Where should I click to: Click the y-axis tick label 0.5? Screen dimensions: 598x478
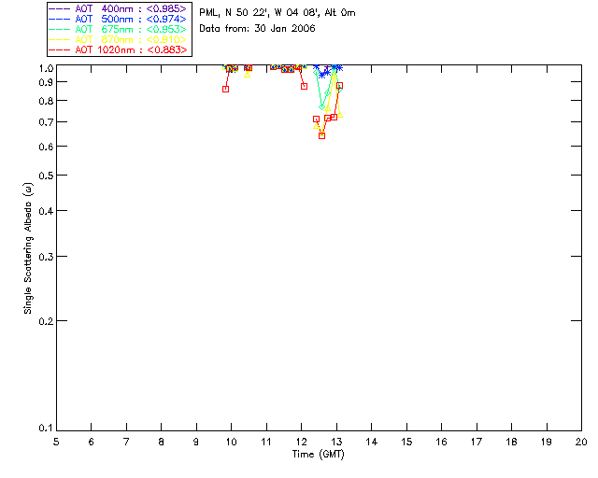click(46, 176)
